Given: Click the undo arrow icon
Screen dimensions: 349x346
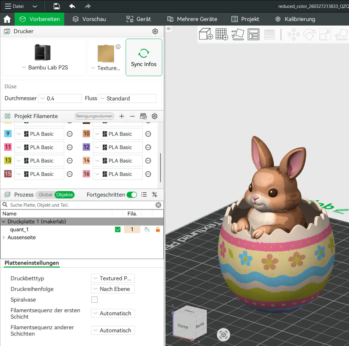Looking at the screenshot, I should 72,6.
